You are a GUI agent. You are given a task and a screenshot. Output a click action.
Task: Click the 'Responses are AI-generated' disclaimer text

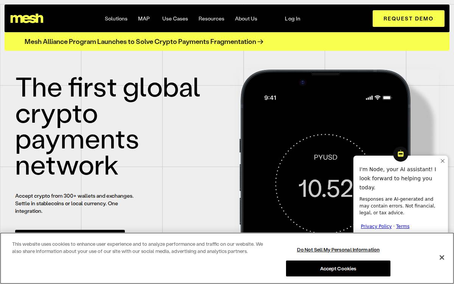[397, 206]
